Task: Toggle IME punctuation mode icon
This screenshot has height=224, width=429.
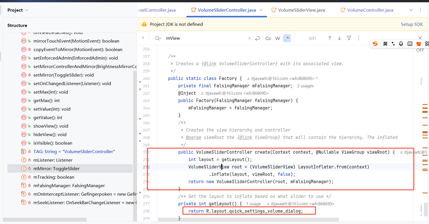Action: (x=393, y=44)
